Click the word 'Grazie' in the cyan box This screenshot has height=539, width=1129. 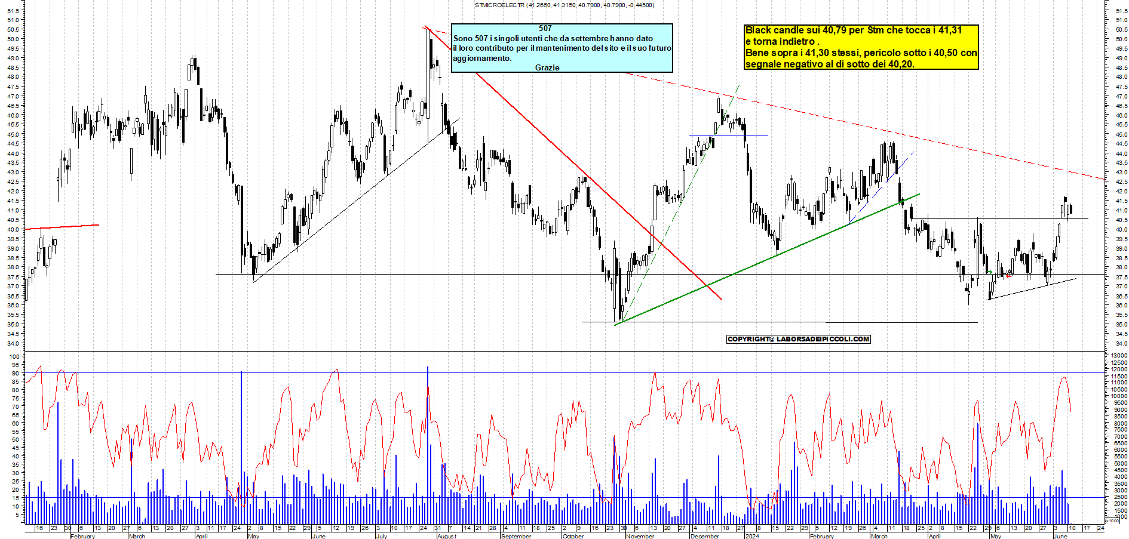[547, 67]
